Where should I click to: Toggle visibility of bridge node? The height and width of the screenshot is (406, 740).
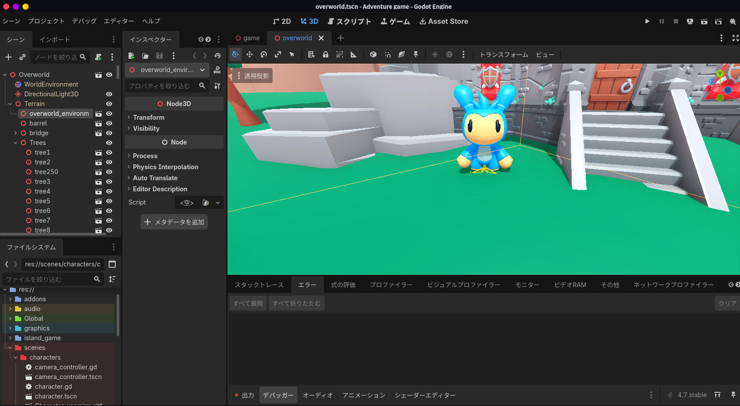pyautogui.click(x=109, y=133)
